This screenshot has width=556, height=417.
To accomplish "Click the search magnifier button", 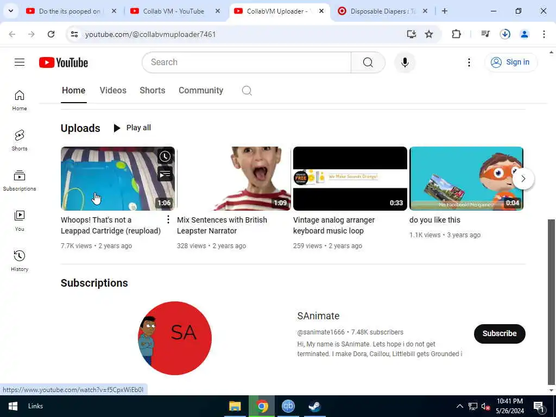I will (x=368, y=62).
